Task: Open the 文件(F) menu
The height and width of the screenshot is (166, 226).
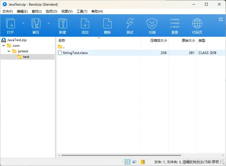Action: (8, 11)
